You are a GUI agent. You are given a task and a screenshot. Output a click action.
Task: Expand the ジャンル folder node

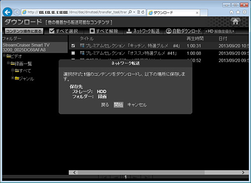click(x=13, y=78)
